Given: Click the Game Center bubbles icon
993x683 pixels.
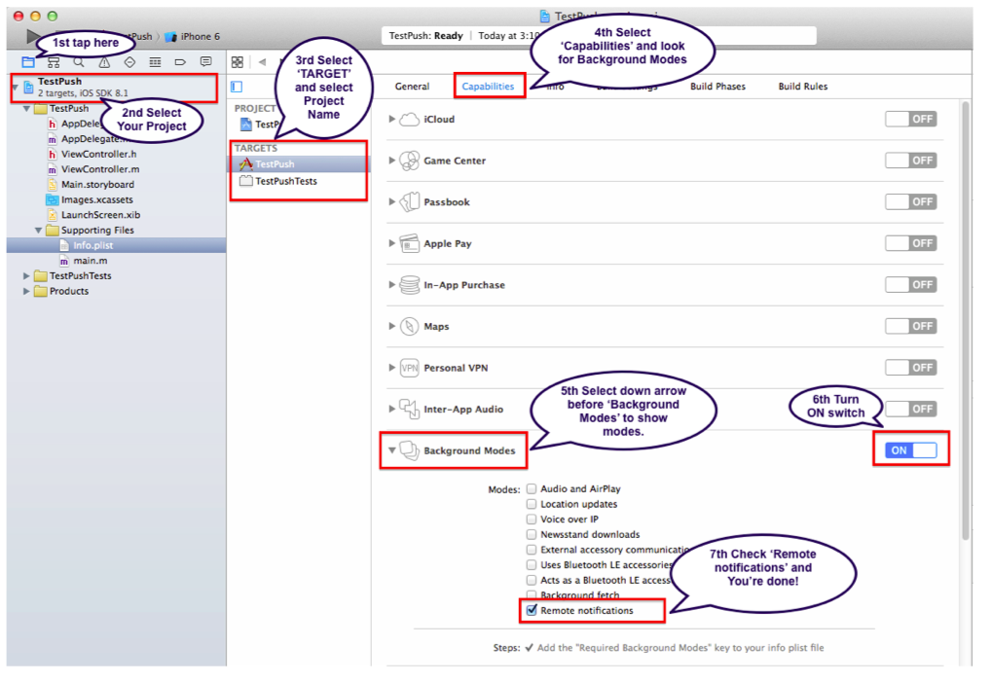Looking at the screenshot, I should [410, 161].
